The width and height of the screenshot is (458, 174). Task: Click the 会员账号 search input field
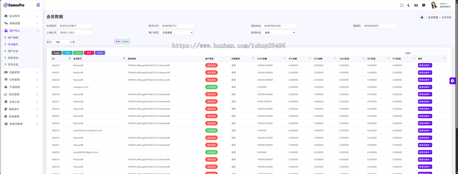(75, 26)
